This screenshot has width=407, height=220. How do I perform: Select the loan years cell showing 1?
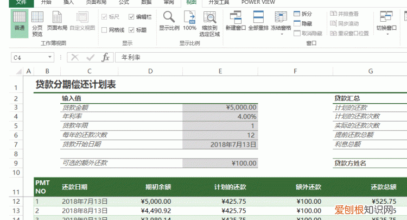pos(220,126)
